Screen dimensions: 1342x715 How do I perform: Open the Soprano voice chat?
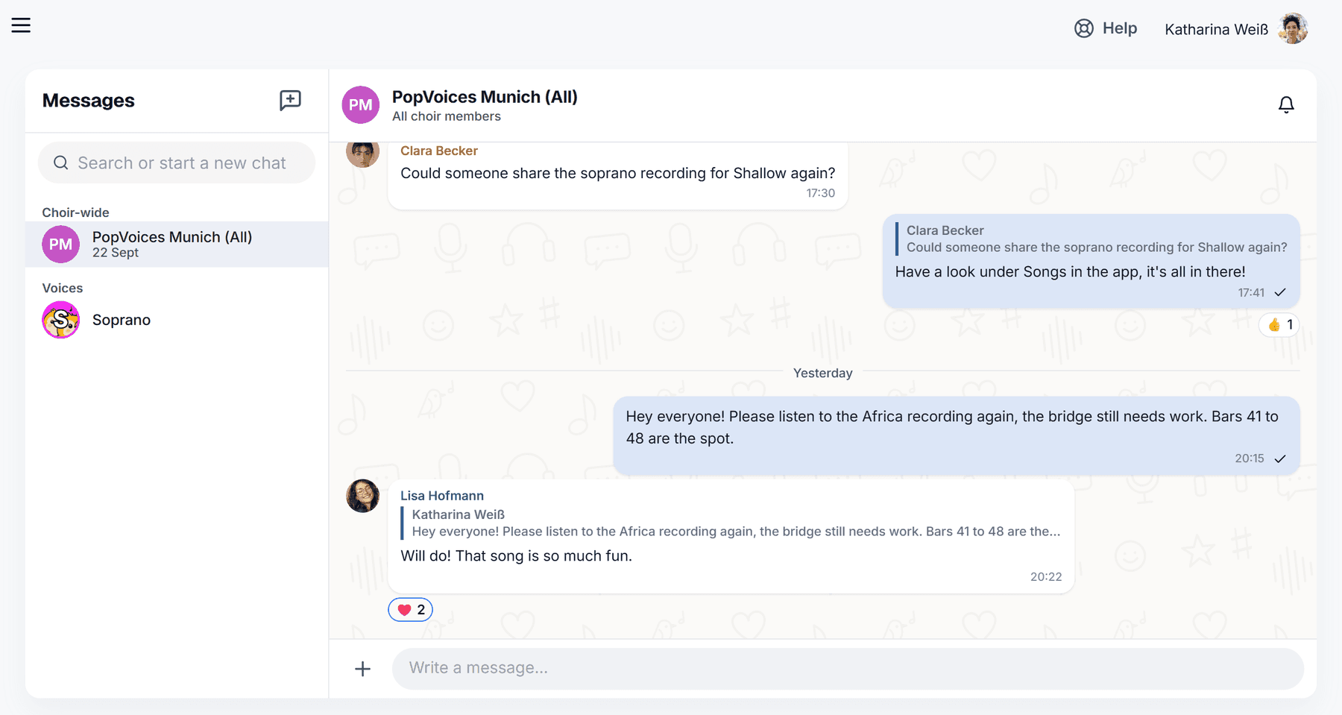[177, 320]
